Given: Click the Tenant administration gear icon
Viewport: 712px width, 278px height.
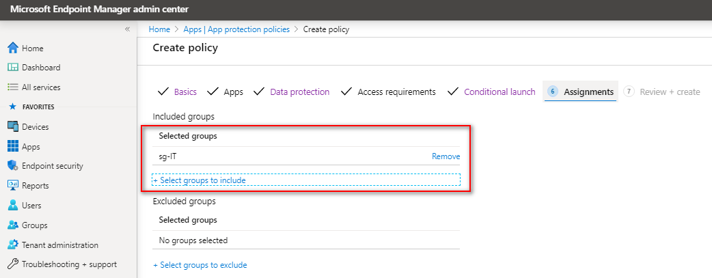Looking at the screenshot, I should (x=13, y=245).
